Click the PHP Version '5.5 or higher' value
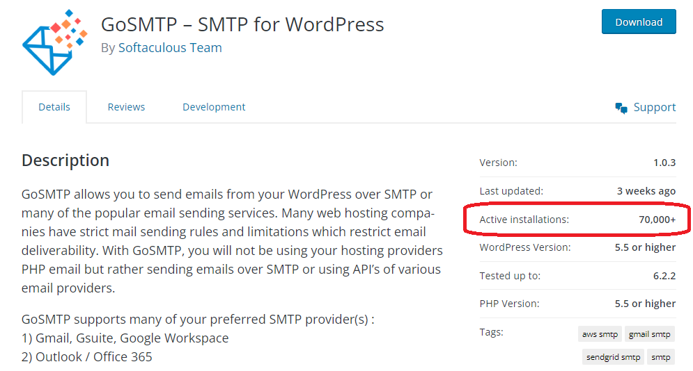Screen dimensions: 693x371 [645, 304]
